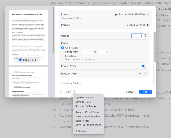Expand the Media & Quality section
Viewport: 171px width, 138px height.
61,83
